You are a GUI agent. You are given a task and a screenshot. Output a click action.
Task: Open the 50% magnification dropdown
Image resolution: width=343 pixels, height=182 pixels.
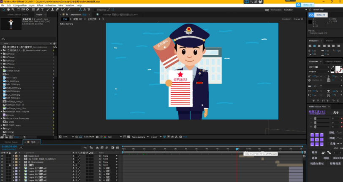(x=68, y=137)
